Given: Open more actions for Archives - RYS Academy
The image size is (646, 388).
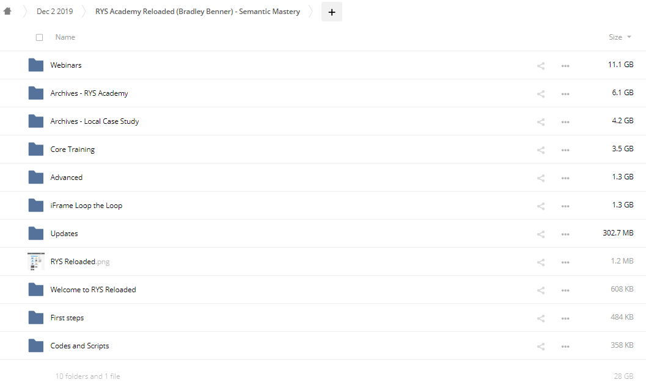Looking at the screenshot, I should (565, 94).
